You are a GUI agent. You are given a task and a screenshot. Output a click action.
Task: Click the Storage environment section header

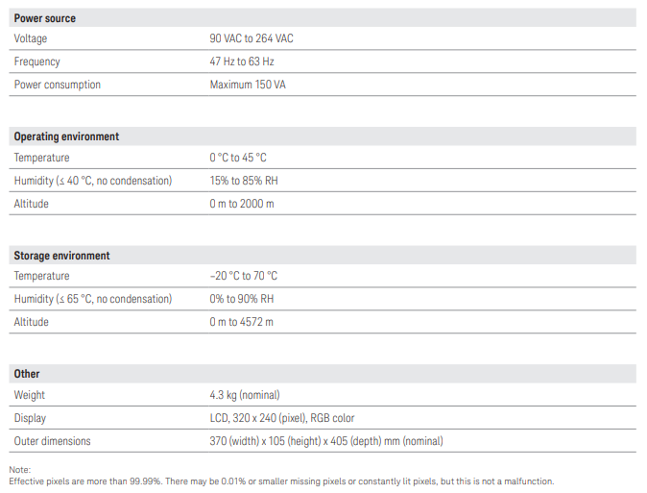(x=61, y=256)
